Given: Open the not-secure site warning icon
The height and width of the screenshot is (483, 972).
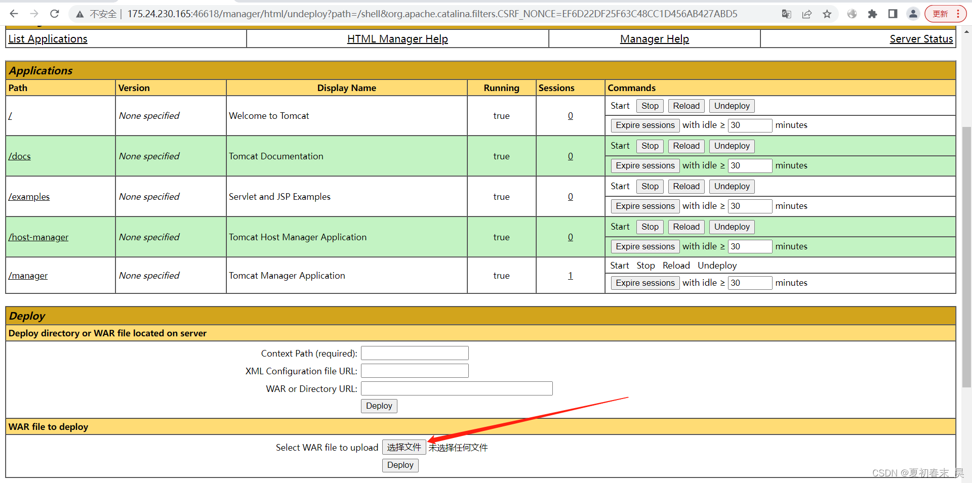Looking at the screenshot, I should (80, 14).
